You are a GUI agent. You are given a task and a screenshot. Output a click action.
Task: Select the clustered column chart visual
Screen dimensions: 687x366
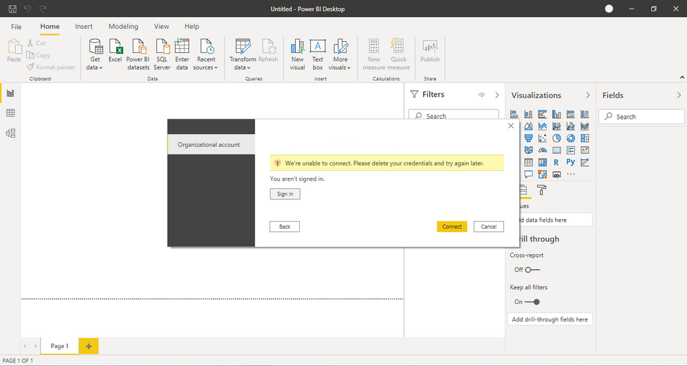[x=556, y=114]
